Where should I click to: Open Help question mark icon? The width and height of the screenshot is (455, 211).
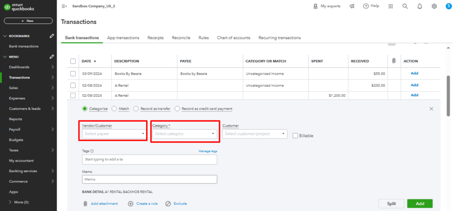coord(366,6)
